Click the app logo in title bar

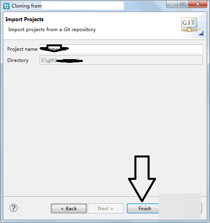coord(6,6)
